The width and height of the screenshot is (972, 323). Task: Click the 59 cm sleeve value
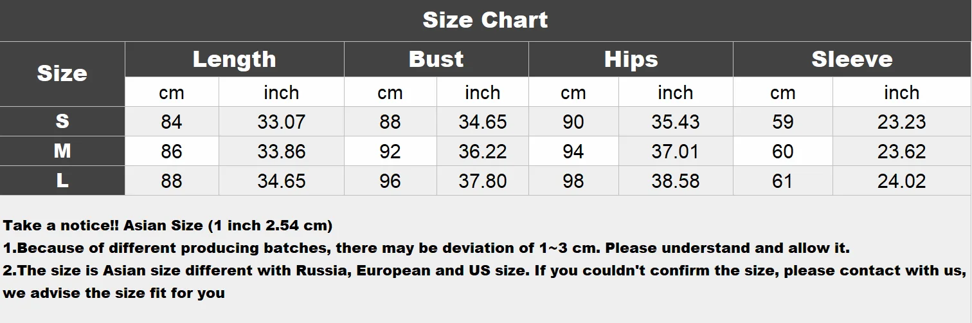[783, 122]
